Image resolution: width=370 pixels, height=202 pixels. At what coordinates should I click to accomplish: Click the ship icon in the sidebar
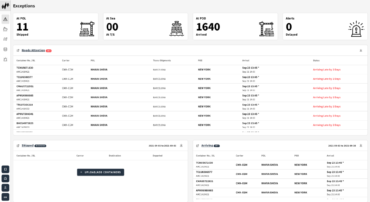(x=5, y=29)
